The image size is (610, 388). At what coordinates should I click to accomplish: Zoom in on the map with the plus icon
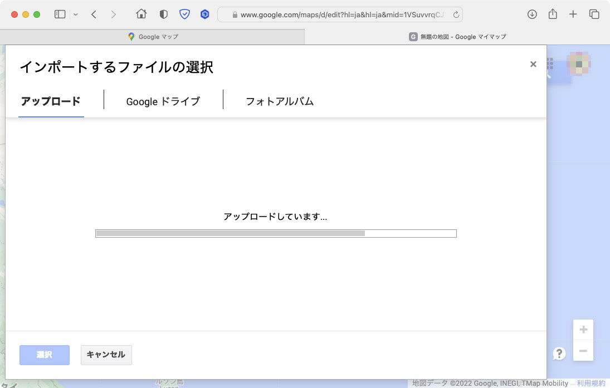[x=583, y=330]
